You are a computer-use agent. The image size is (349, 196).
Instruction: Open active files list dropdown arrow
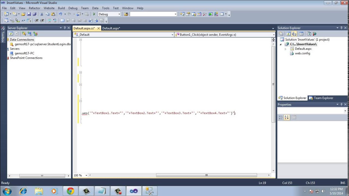[x=273, y=28]
